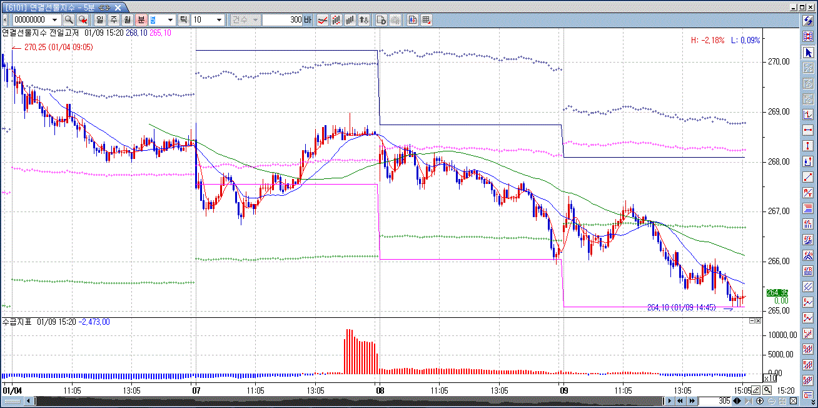Image resolution: width=818 pixels, height=408 pixels.
Task: Open the tick interval dropdown showing 10
Action: click(x=219, y=20)
